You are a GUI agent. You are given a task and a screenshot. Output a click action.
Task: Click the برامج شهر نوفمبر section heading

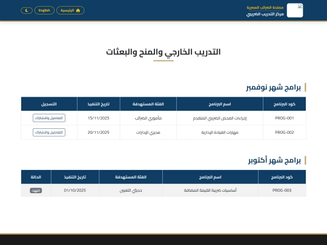tap(273, 87)
